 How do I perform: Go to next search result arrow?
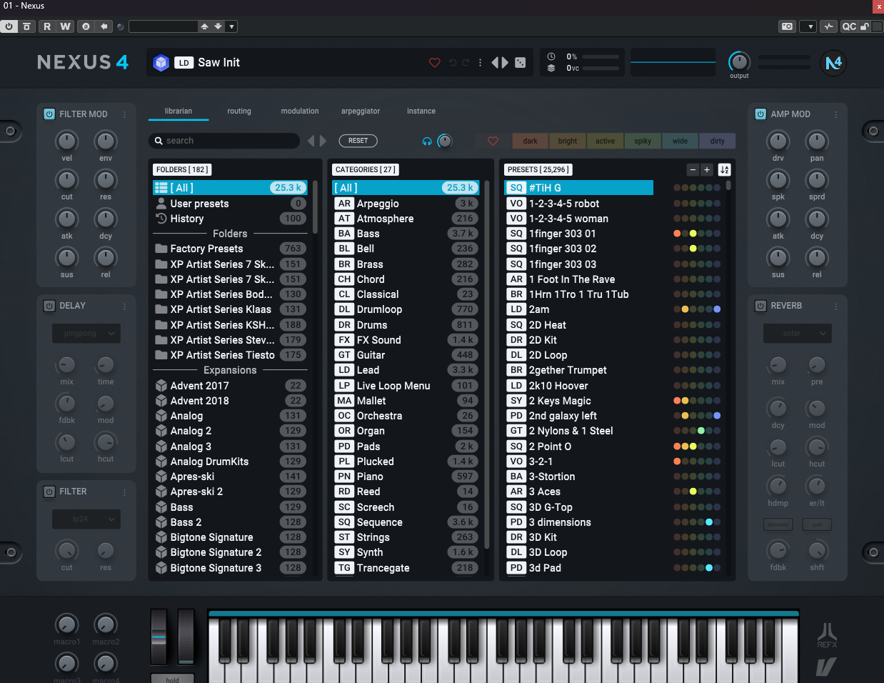(x=323, y=141)
